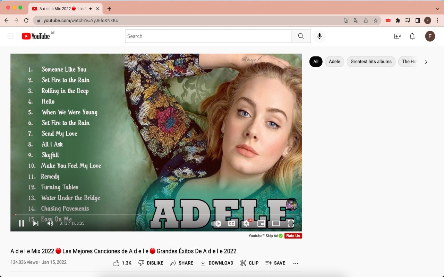Open the tab search chevron
The width and height of the screenshot is (444, 277).
pos(437,9)
